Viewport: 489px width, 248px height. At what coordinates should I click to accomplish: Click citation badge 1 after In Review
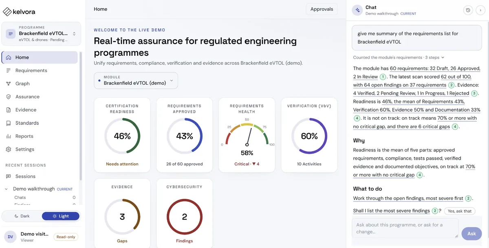(x=383, y=77)
